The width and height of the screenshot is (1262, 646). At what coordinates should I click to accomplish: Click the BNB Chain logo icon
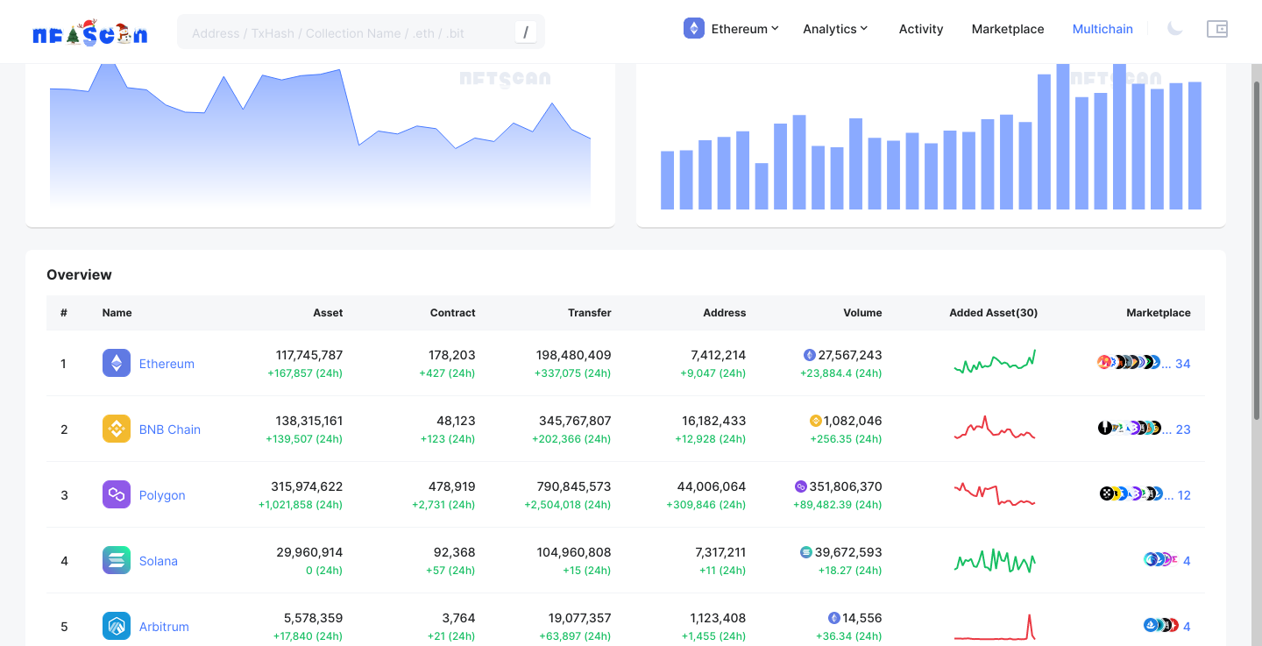point(117,429)
